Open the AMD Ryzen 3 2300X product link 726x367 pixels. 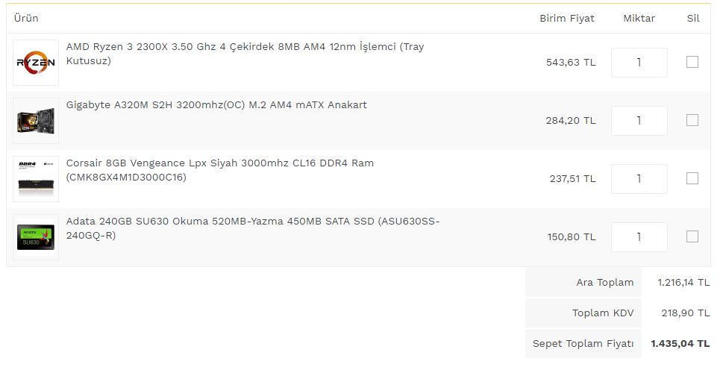click(x=245, y=47)
